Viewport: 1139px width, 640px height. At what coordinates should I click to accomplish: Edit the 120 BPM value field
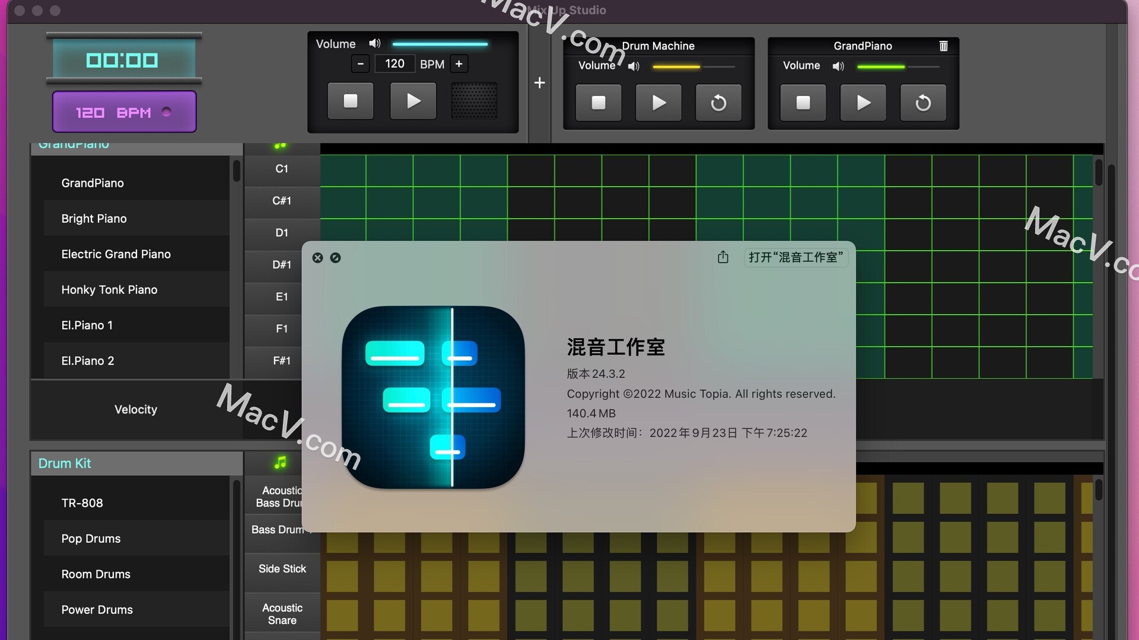click(394, 64)
